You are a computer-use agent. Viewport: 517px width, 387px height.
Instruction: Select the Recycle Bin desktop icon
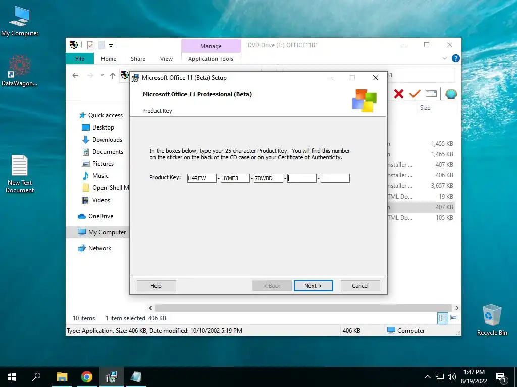tap(492, 320)
